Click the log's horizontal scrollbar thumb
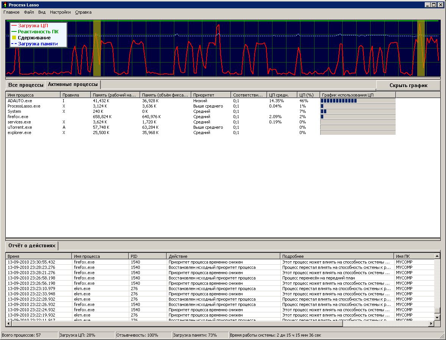 click(177, 323)
